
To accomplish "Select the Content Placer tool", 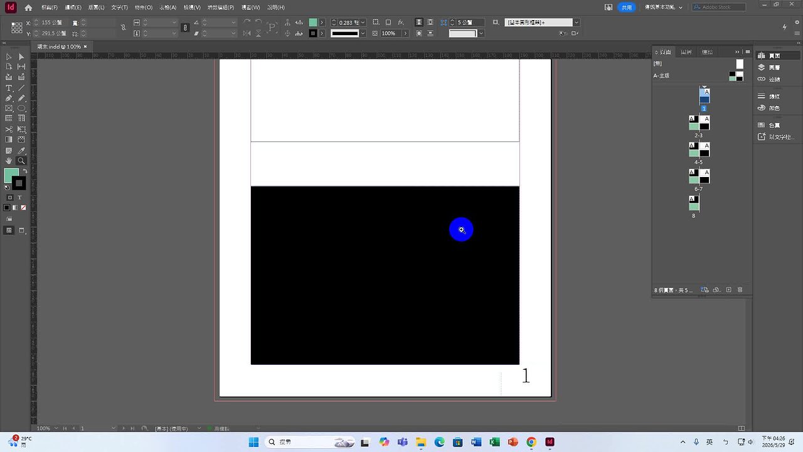I will click(21, 77).
